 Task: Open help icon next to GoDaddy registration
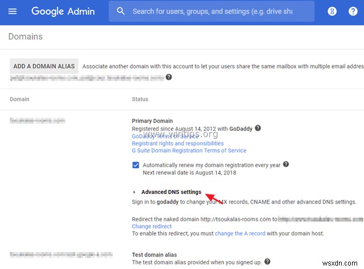258,128
